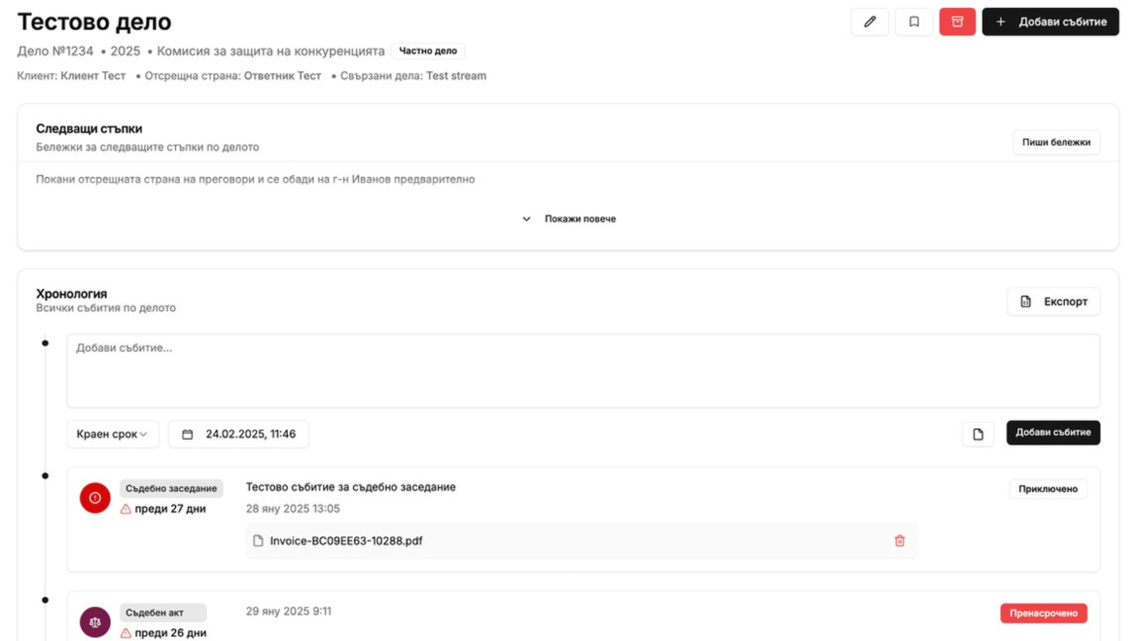Screen dimensions: 1139x641
Task: Click the 'Тестово дело' page title
Action: [x=94, y=21]
